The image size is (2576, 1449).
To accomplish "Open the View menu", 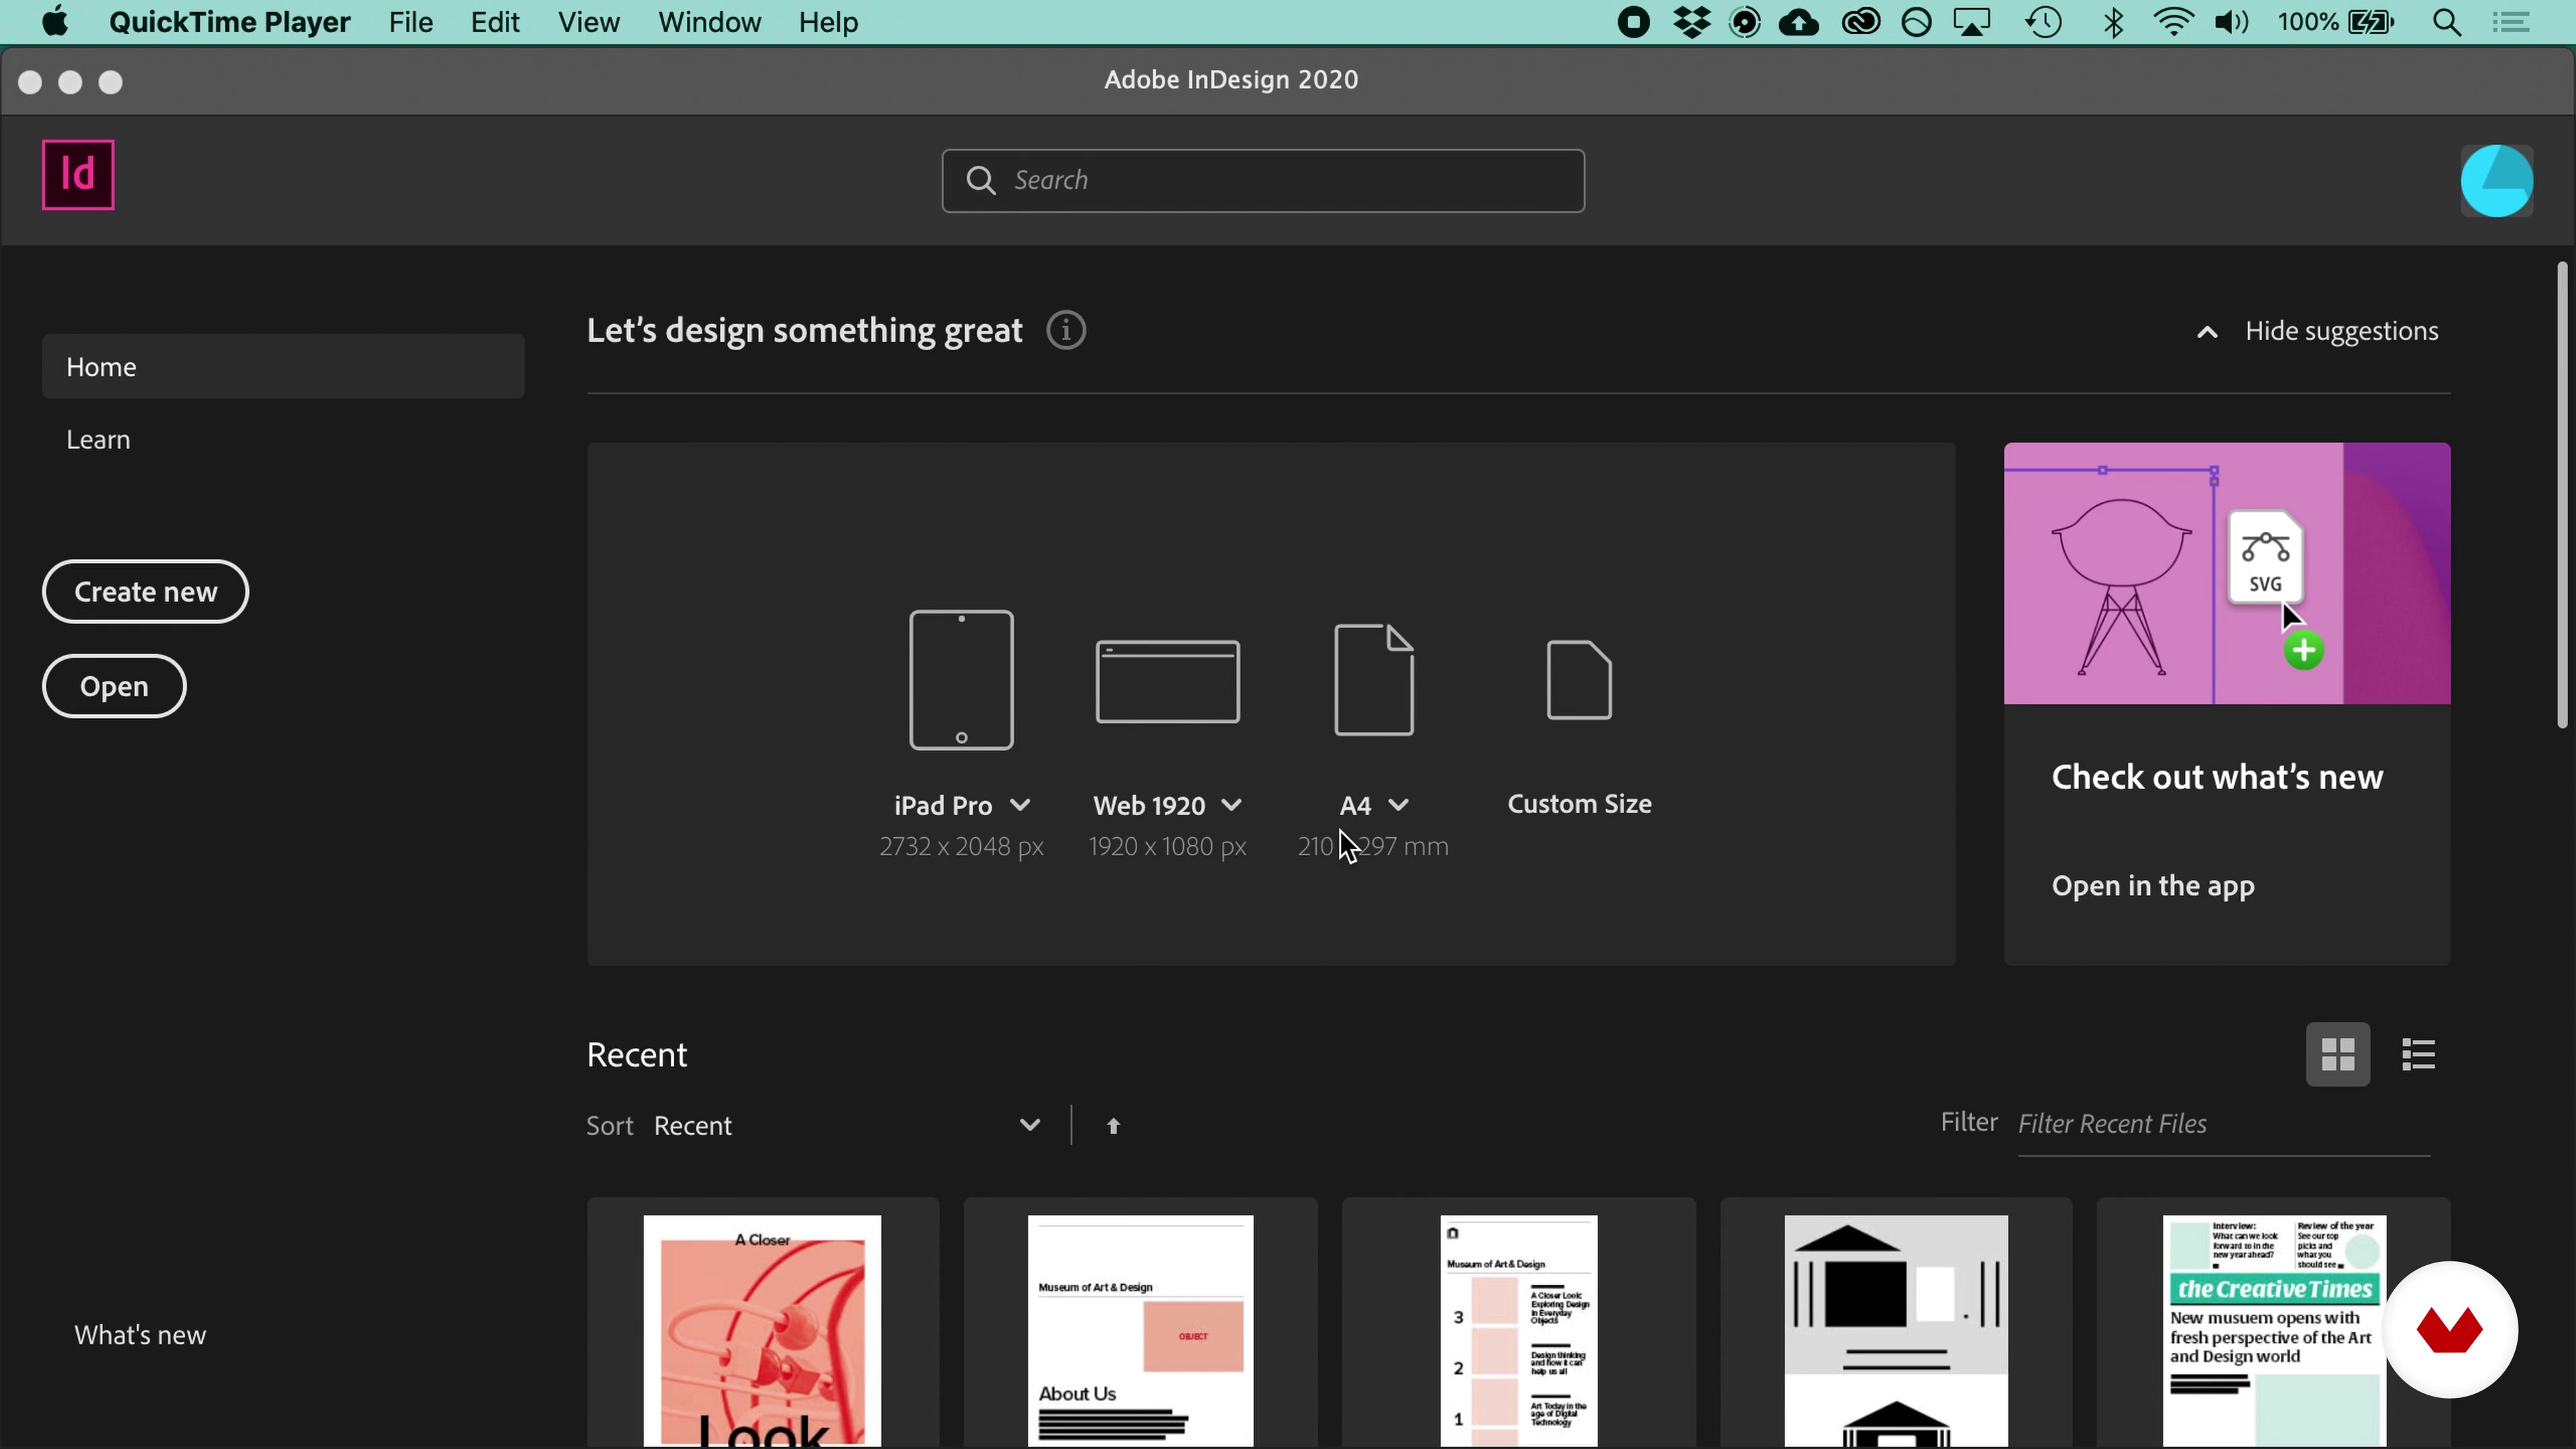I will pos(589,22).
